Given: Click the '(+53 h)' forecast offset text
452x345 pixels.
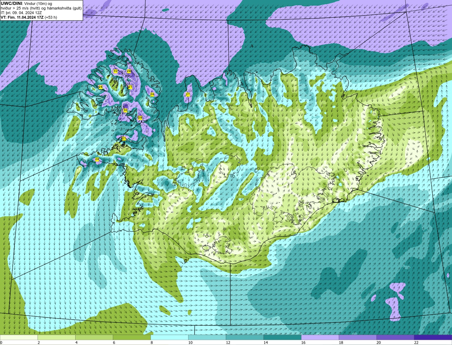Looking at the screenshot, I should tap(51, 17).
